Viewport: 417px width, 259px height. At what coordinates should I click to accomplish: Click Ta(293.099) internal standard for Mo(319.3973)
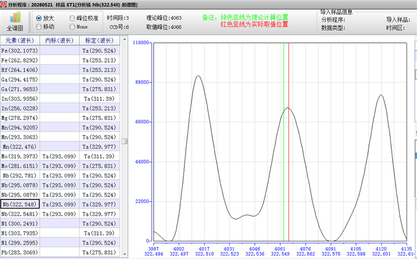coord(59,156)
